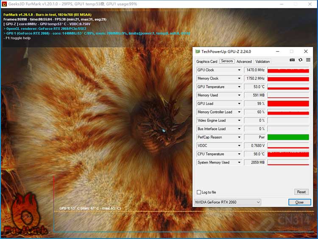The width and height of the screenshot is (318, 239).
Task: Click the GPU-Z refresh icon
Action: tap(300, 60)
